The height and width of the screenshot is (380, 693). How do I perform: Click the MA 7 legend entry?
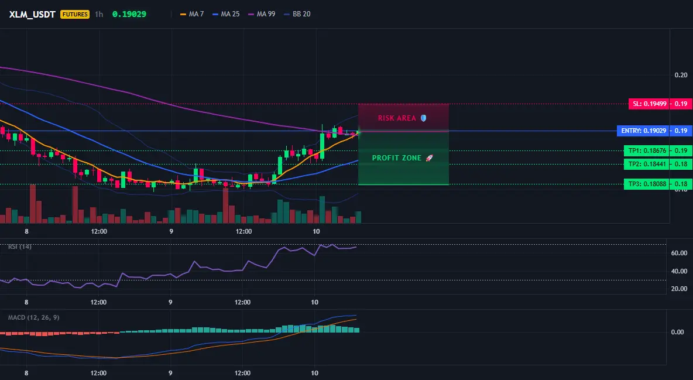point(192,14)
